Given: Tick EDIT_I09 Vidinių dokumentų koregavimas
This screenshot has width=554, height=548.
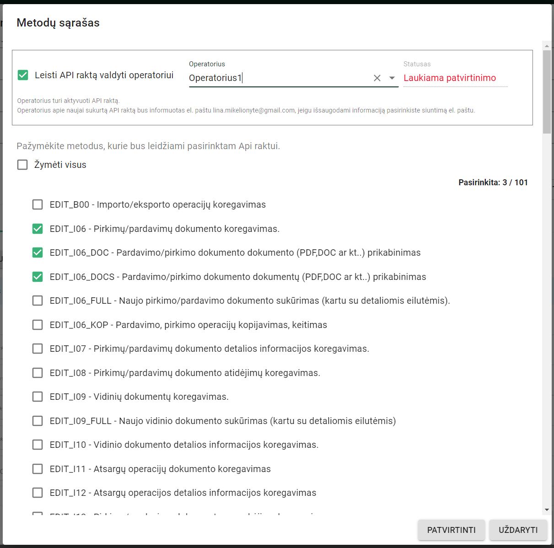Looking at the screenshot, I should pos(38,397).
